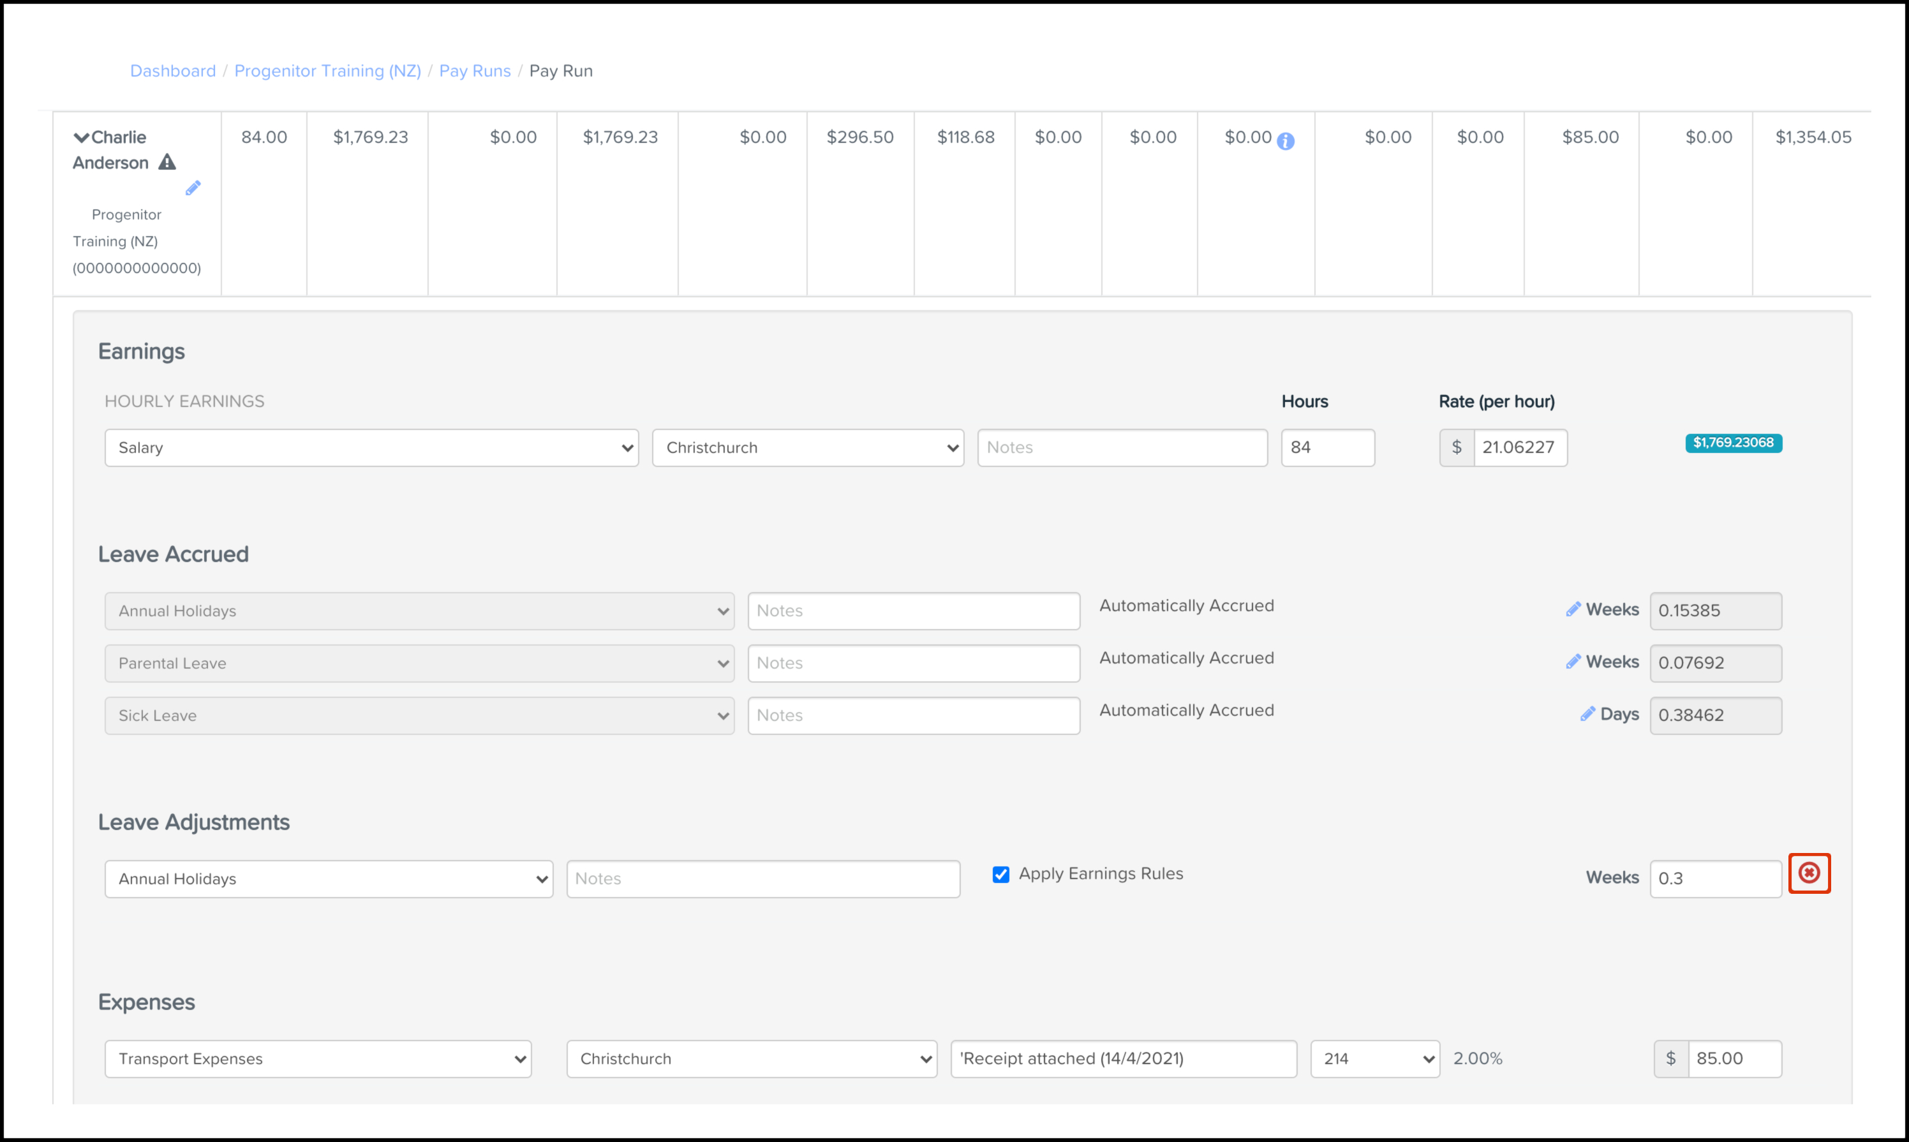Open the Pay Runs breadcrumb link
This screenshot has height=1142, width=1909.
[x=474, y=71]
